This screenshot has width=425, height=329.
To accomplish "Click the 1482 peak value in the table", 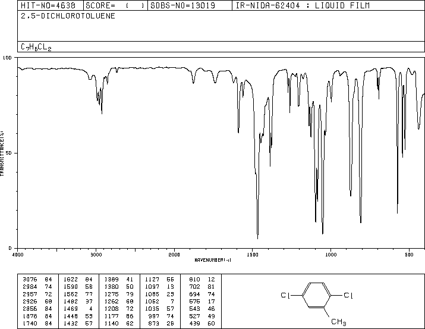I will click(x=71, y=301).
